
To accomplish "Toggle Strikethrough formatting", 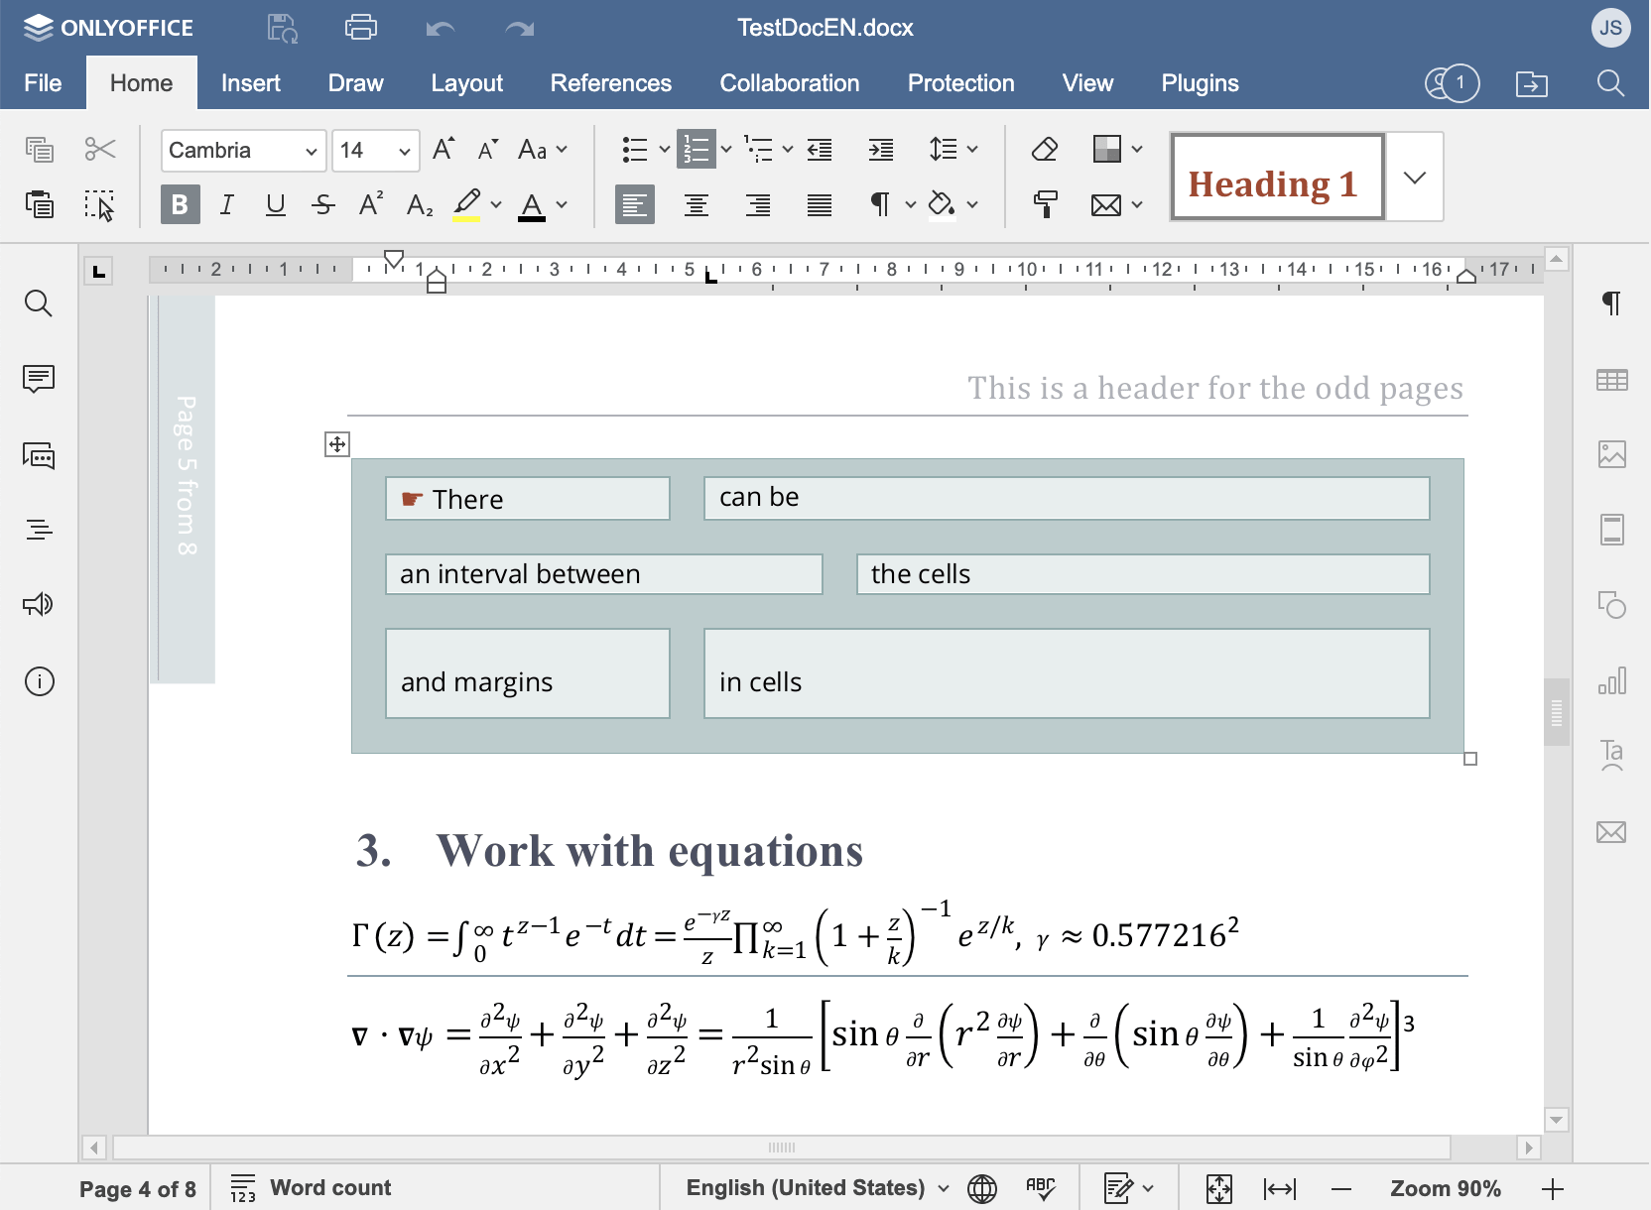I will click(323, 204).
